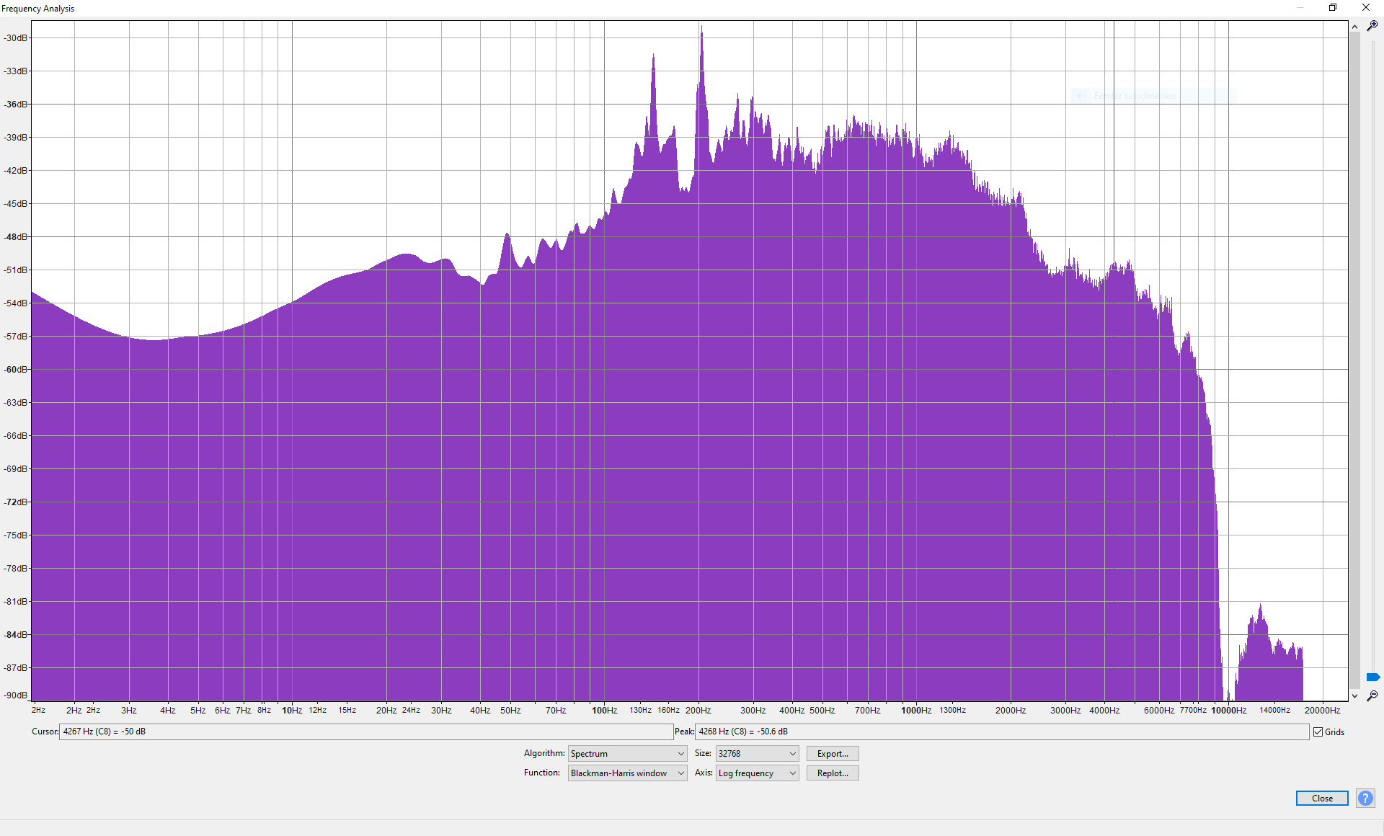Click the zoom out magnifier icon
The image size is (1384, 836).
point(1372,695)
